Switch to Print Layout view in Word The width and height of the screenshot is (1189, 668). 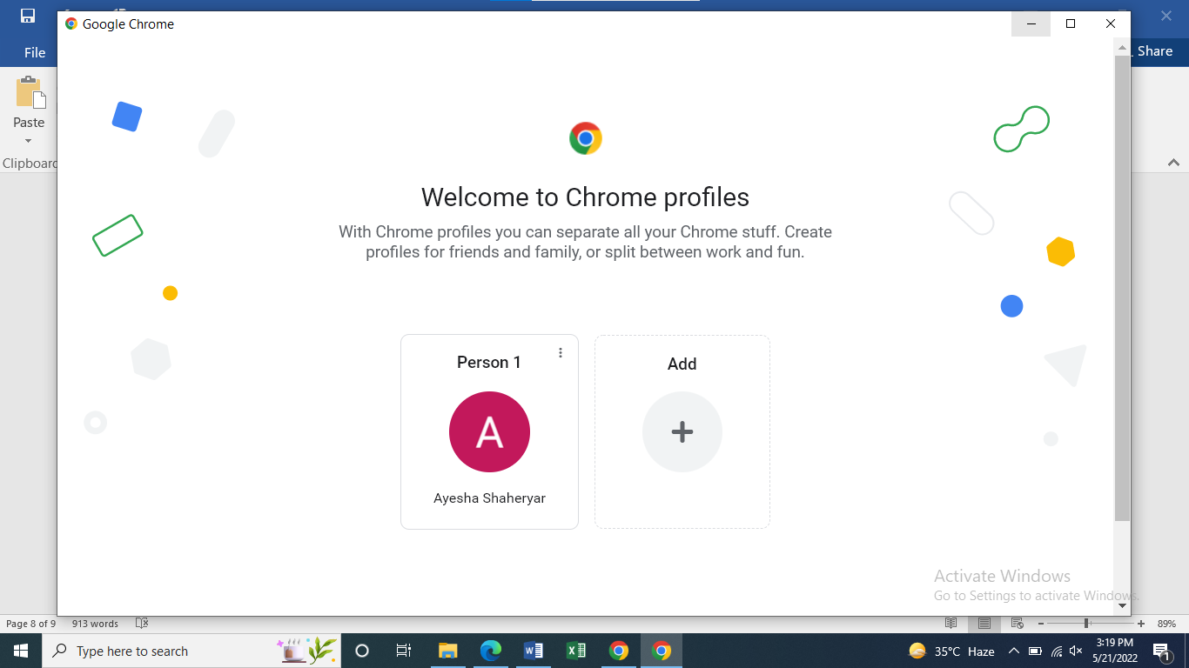984,624
